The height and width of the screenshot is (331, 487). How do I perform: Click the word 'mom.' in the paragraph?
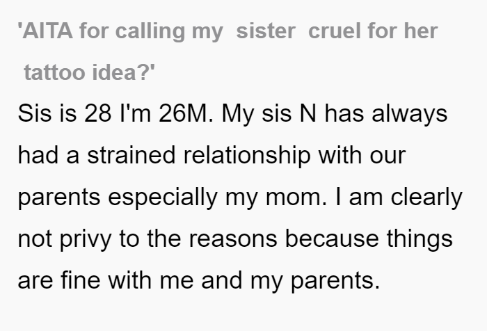coord(296,197)
